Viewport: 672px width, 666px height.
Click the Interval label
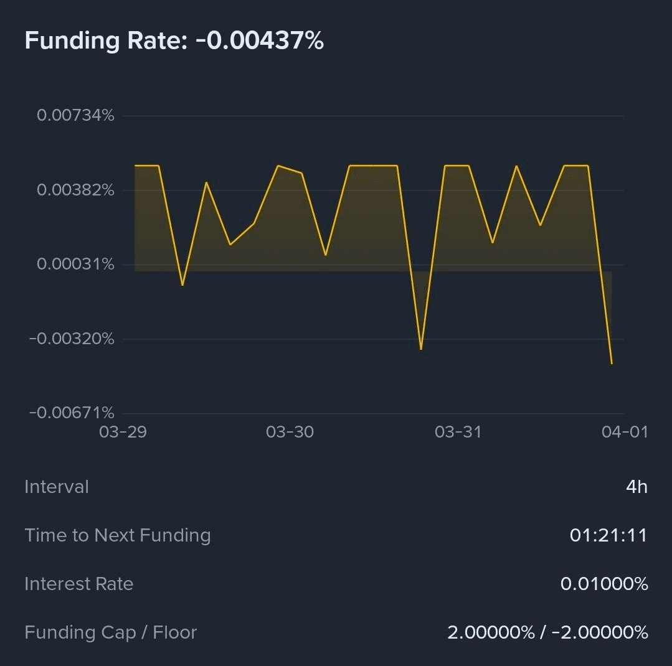[x=57, y=487]
